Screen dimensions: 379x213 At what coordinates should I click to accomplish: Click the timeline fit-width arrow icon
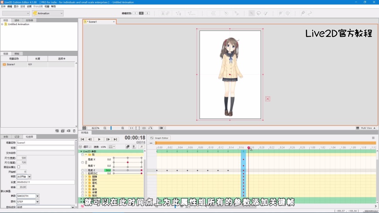(151, 143)
